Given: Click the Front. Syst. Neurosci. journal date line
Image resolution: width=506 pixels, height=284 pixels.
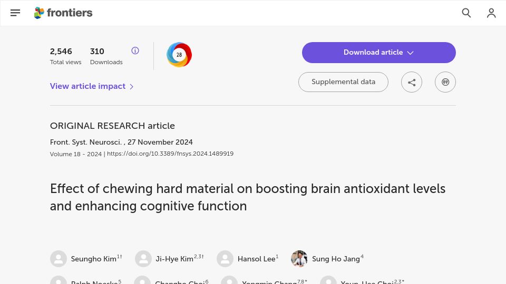Looking at the screenshot, I should pyautogui.click(x=121, y=142).
